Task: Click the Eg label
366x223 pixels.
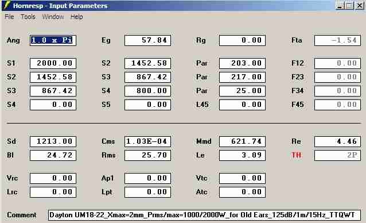Action: 106,40
